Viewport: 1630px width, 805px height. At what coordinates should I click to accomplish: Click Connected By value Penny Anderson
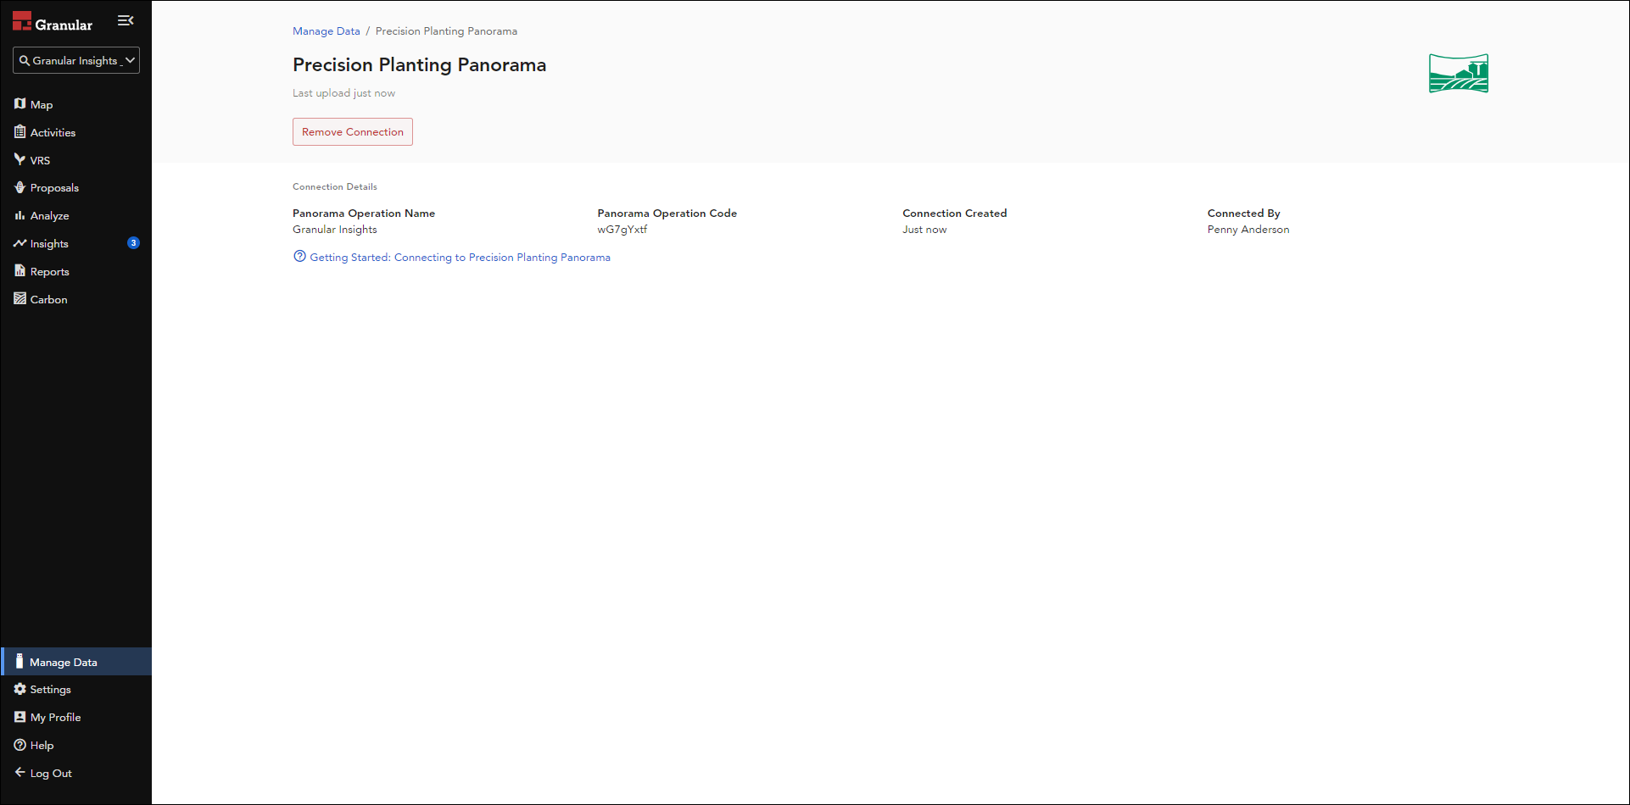point(1248,230)
